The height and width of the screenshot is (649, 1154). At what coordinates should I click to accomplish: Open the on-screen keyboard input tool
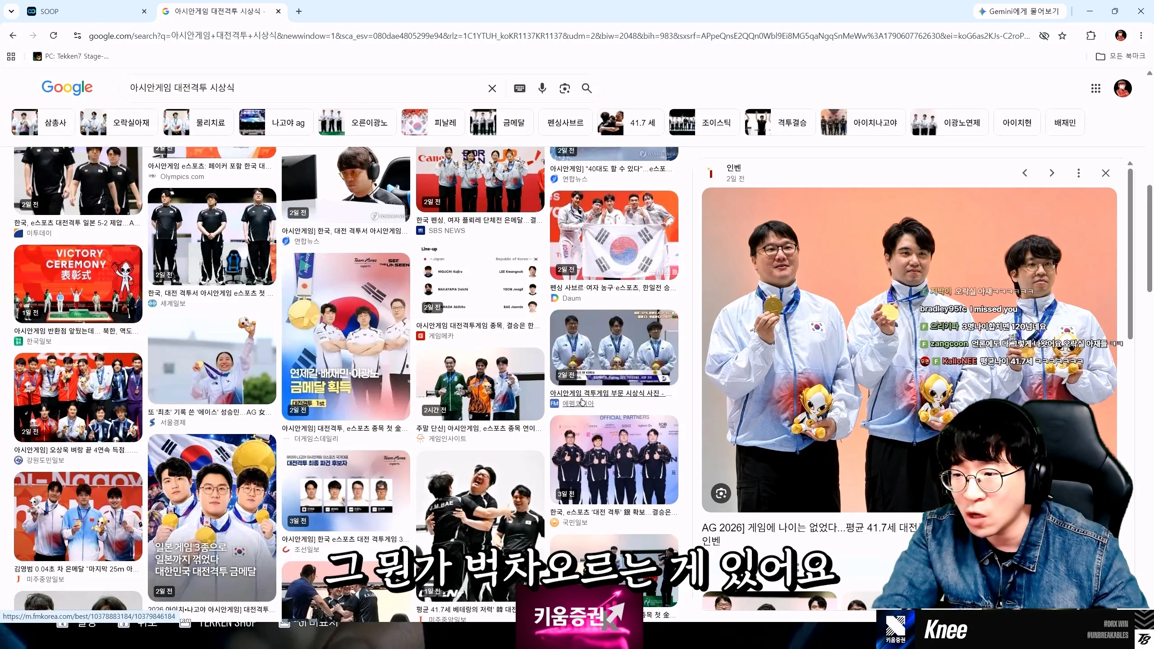pos(520,88)
